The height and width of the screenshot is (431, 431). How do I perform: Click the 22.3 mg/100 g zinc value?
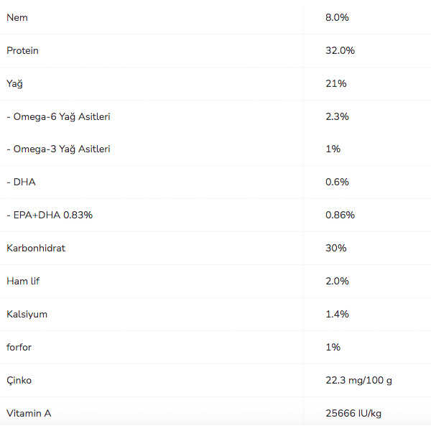coord(358,381)
